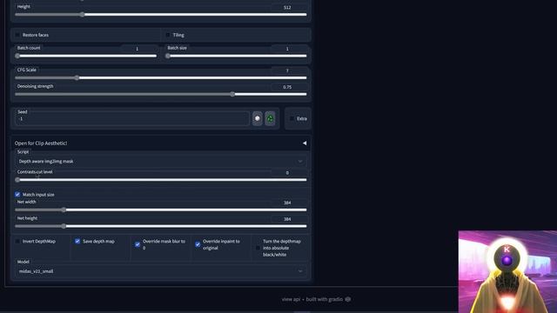Toggle the Extra seed checkbox
The height and width of the screenshot is (313, 557).
(x=292, y=118)
